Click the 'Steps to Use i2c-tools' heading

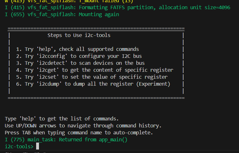click(79, 35)
